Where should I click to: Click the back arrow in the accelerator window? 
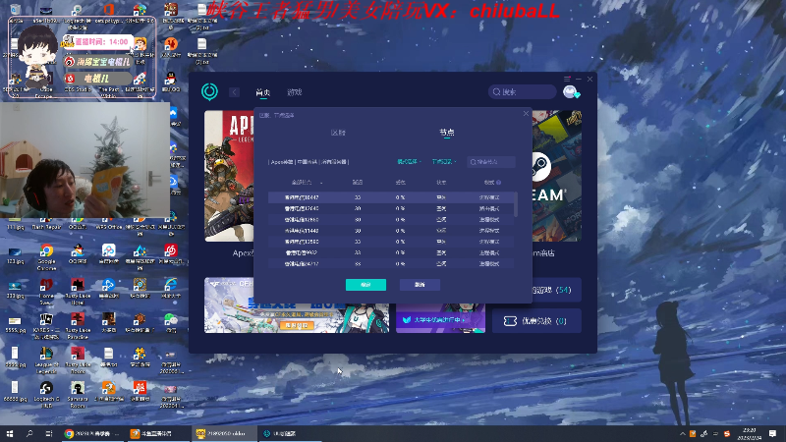(x=235, y=92)
